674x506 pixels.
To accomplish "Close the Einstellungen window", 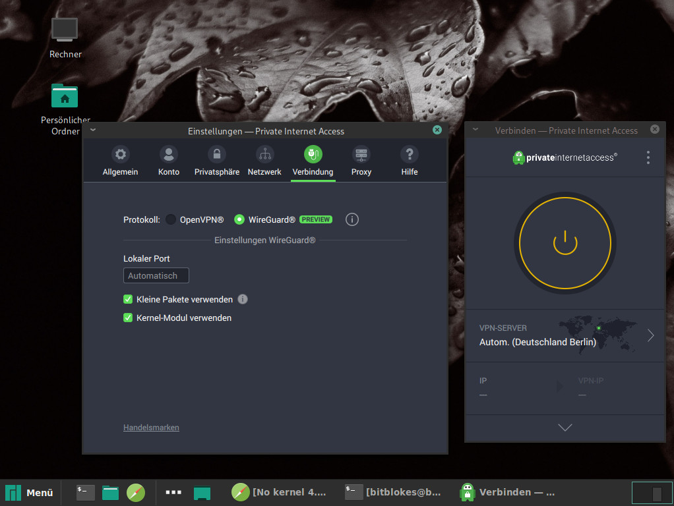I will [x=437, y=130].
